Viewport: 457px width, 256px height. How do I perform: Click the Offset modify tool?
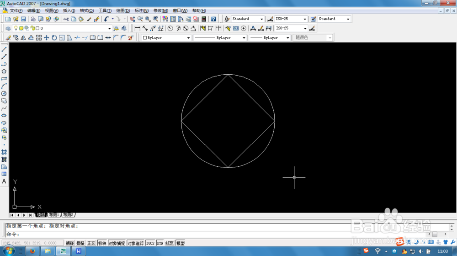point(31,38)
